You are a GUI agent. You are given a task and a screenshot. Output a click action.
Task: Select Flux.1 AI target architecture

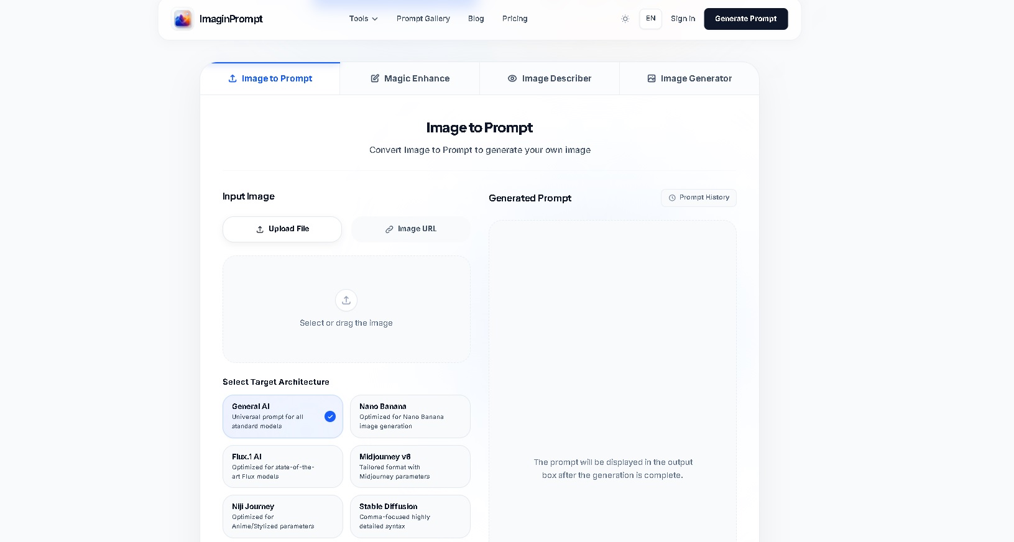[283, 466]
